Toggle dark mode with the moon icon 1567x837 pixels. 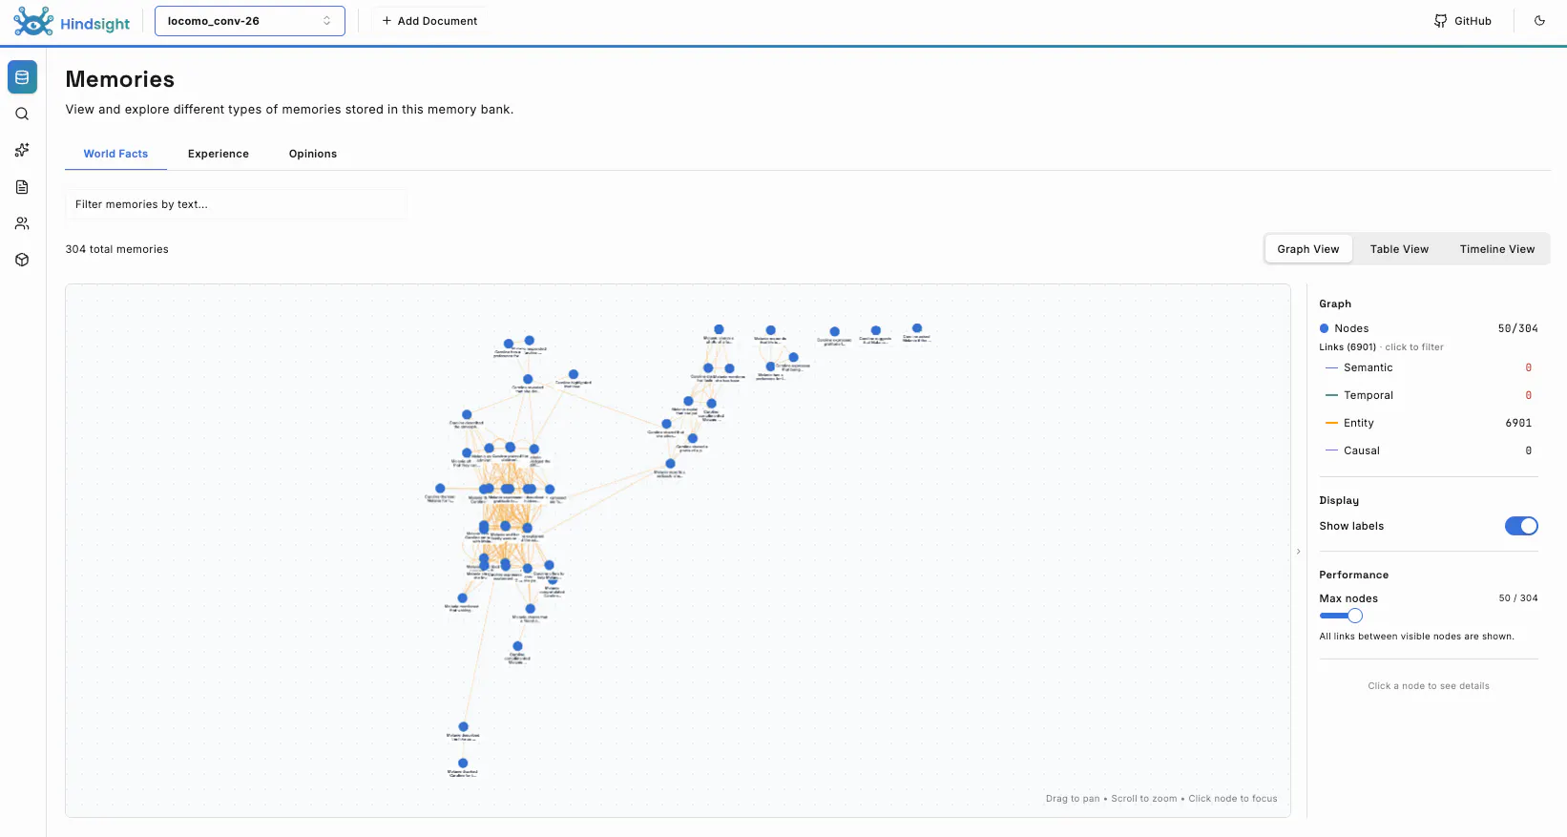point(1539,21)
